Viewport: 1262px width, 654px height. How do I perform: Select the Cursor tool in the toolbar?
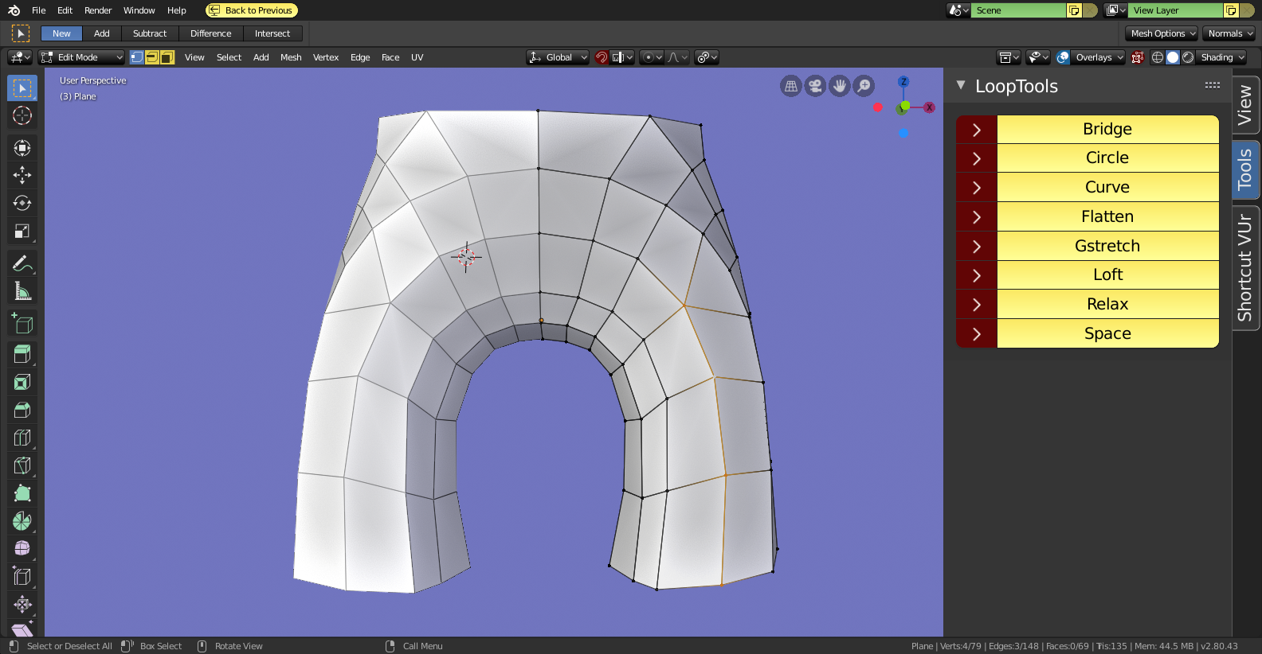click(22, 115)
